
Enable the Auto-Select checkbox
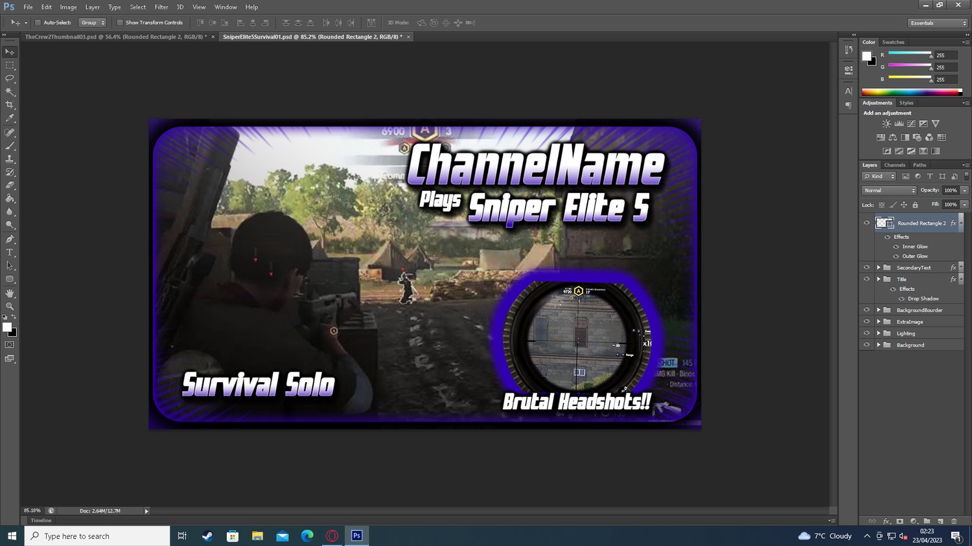(x=38, y=23)
